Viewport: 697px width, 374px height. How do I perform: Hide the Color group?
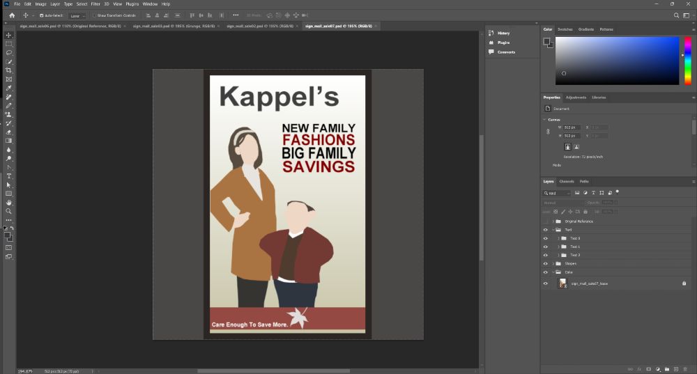pyautogui.click(x=546, y=272)
